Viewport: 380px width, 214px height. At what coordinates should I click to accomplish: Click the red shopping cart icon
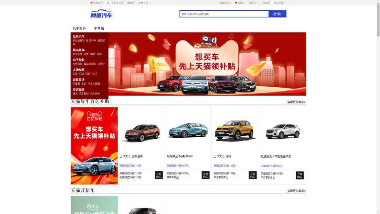(236, 3)
